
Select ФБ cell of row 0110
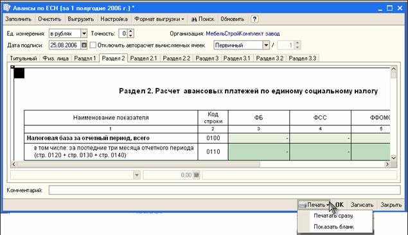click(259, 152)
